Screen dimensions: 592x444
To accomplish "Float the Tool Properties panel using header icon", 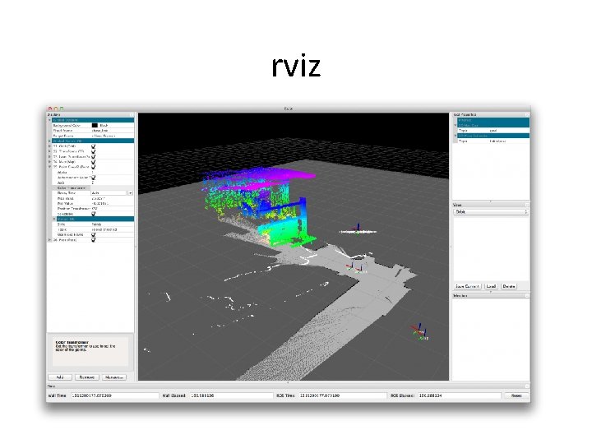I will point(527,114).
